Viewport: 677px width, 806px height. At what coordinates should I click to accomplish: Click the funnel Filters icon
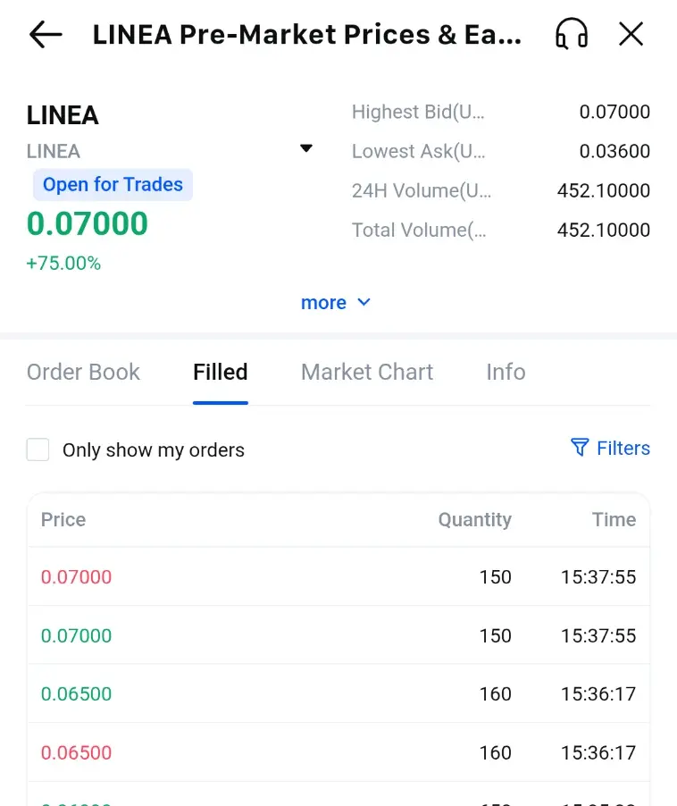click(580, 448)
